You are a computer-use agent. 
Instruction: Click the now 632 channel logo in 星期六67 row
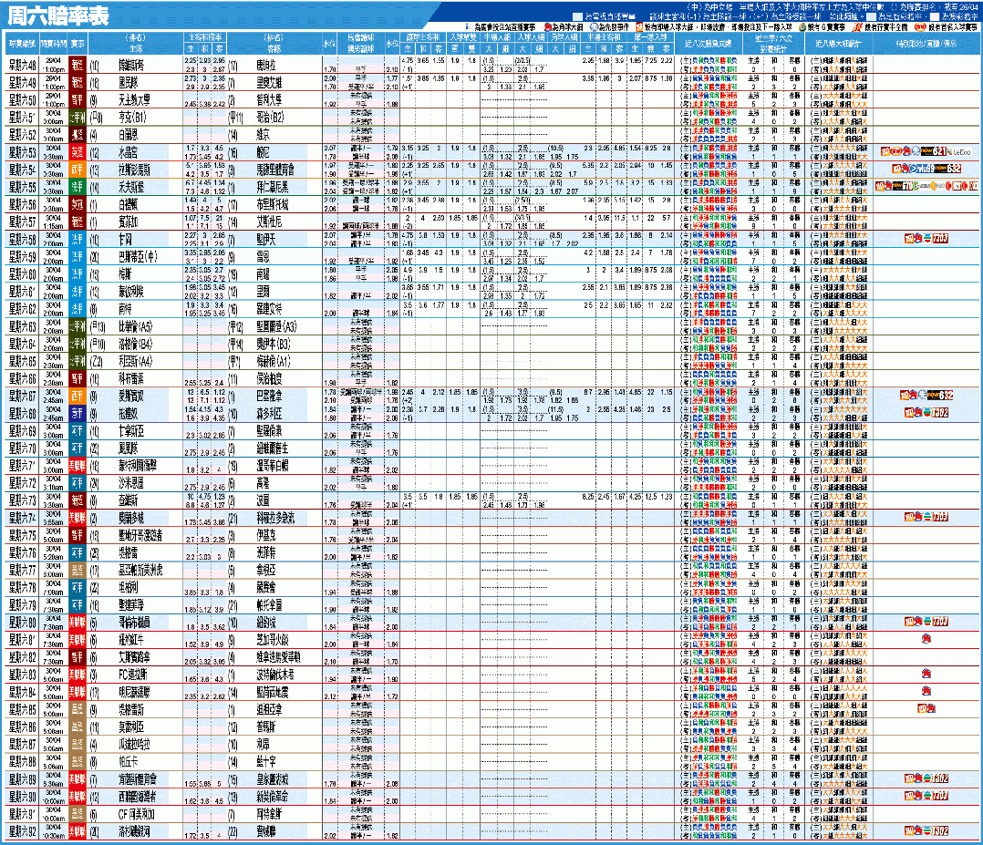940,396
